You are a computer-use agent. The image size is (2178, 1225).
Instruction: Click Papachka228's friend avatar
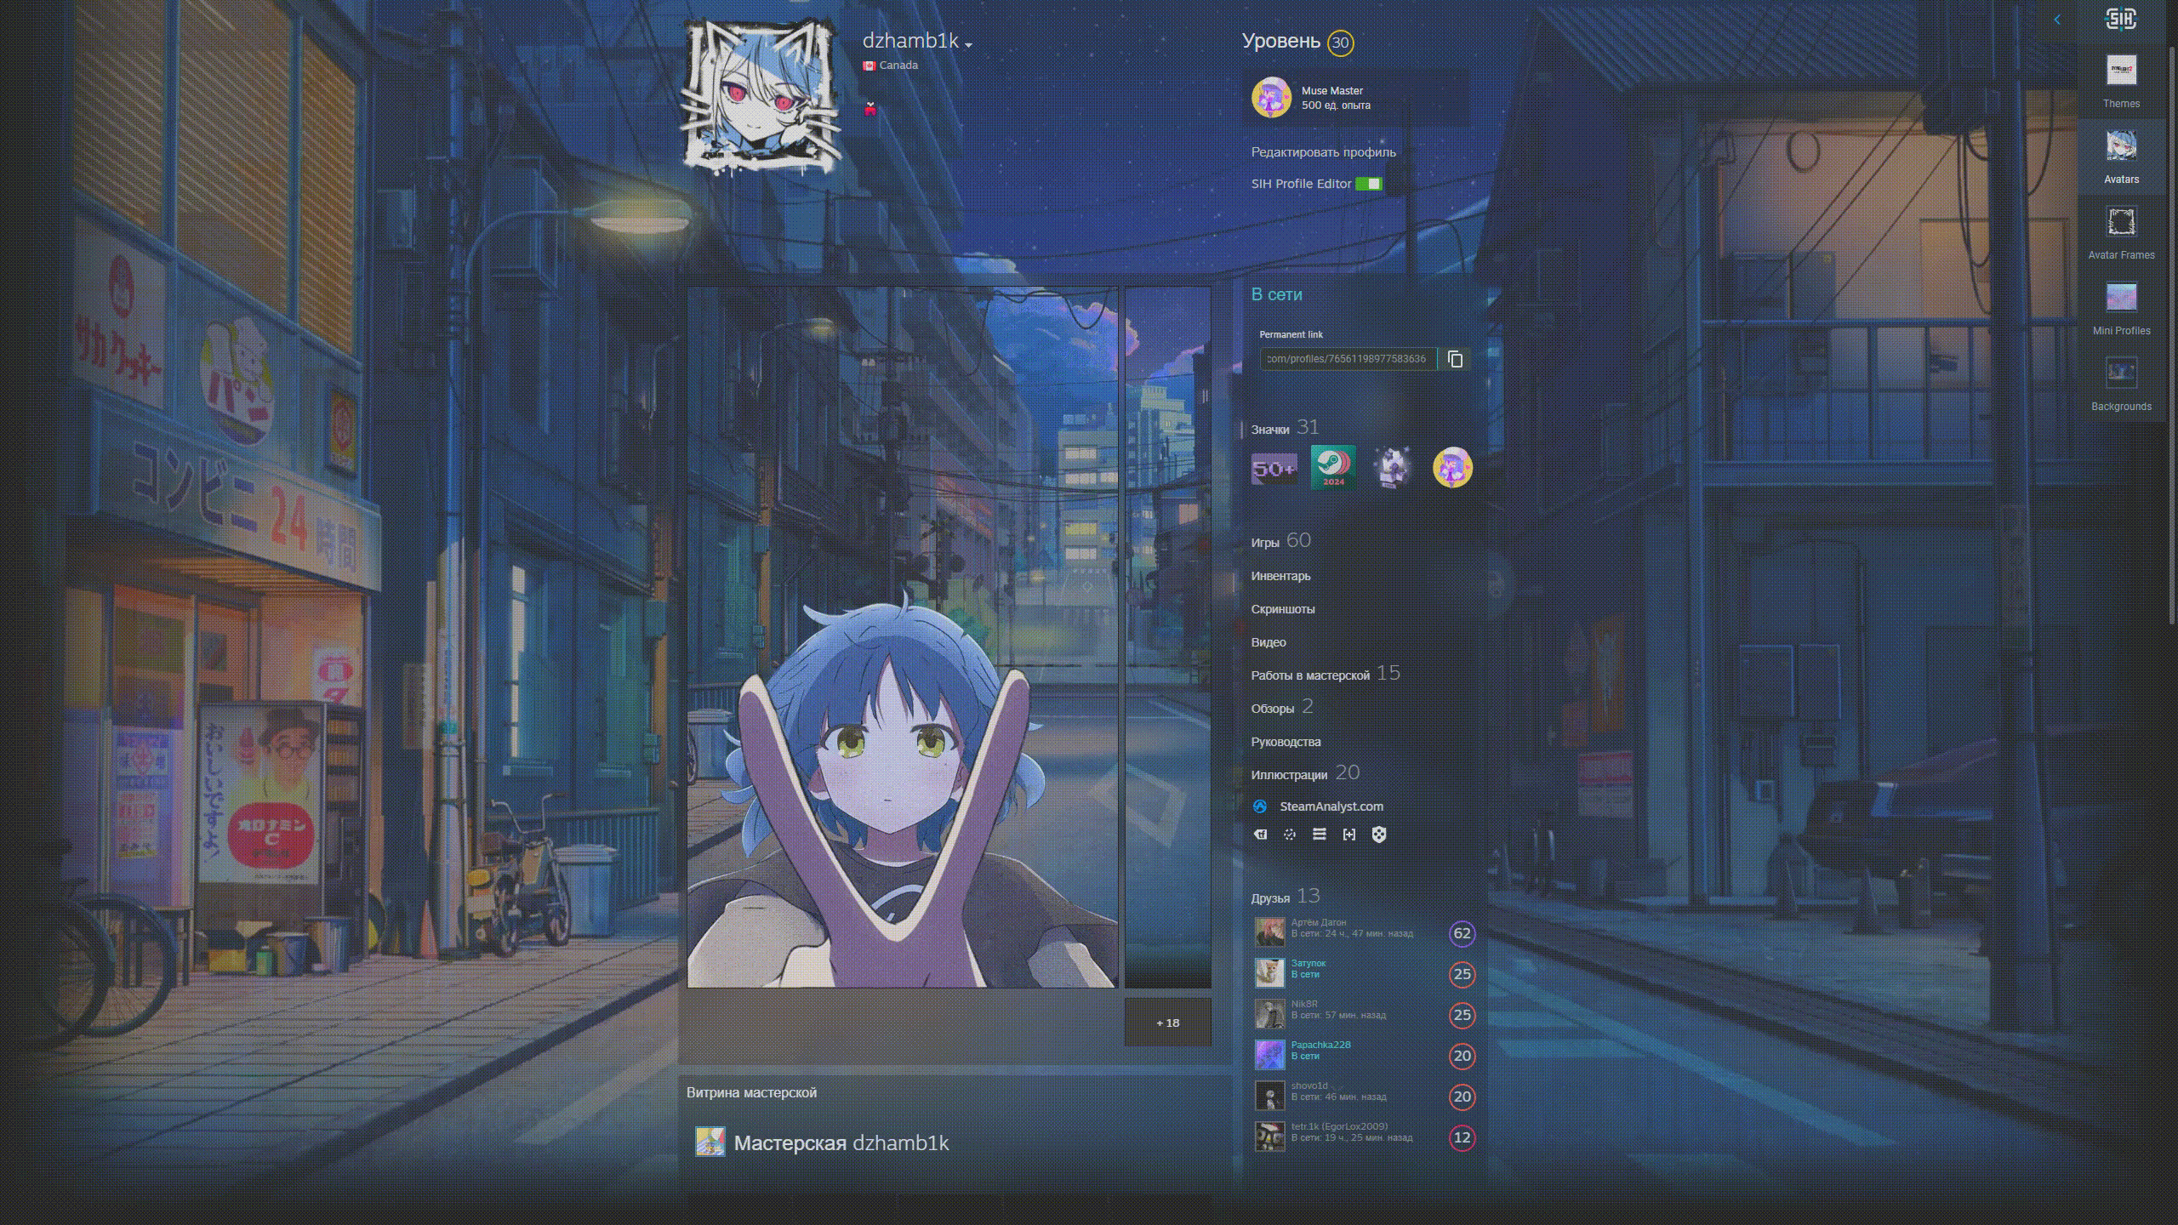tap(1270, 1055)
